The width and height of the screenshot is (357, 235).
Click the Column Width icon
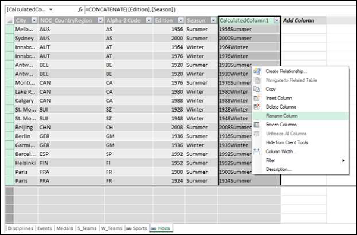tap(257, 151)
